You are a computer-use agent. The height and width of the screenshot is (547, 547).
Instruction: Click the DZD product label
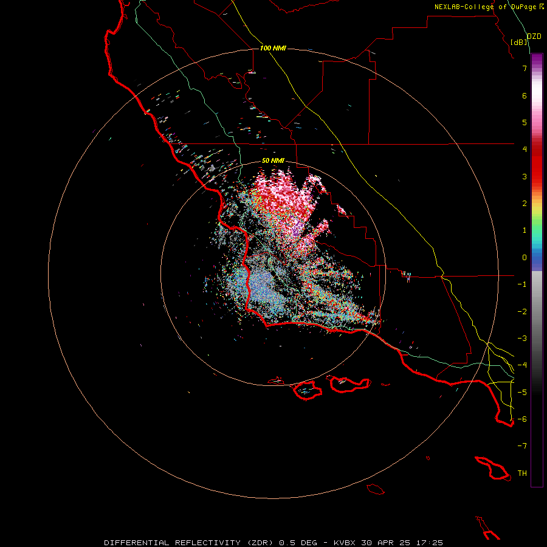tap(534, 36)
